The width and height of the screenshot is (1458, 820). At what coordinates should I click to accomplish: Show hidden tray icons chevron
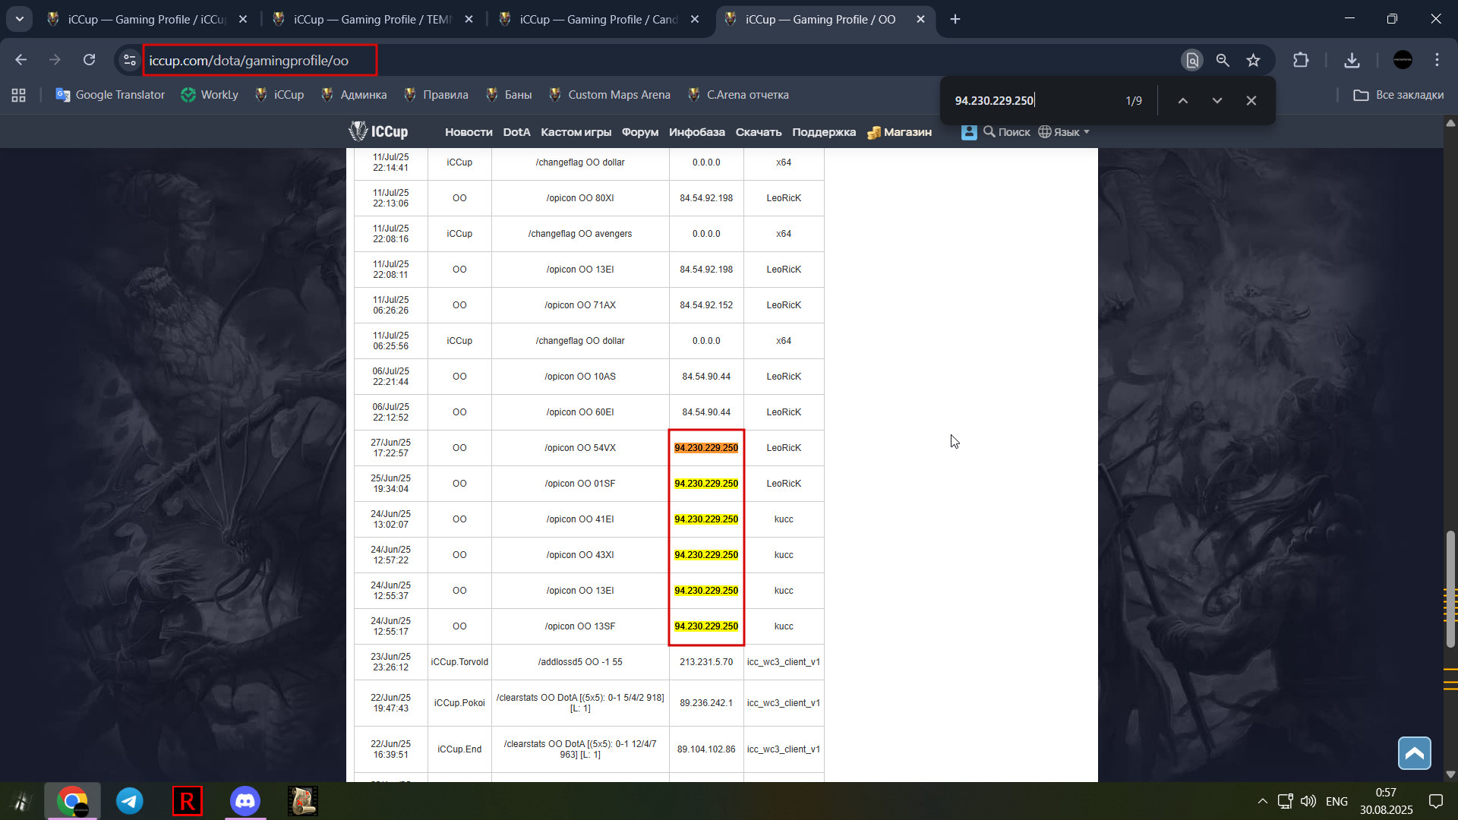(1262, 801)
